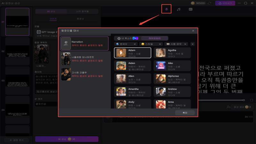Close the character dialogue dialog with X
The image size is (256, 144).
pyautogui.click(x=193, y=31)
